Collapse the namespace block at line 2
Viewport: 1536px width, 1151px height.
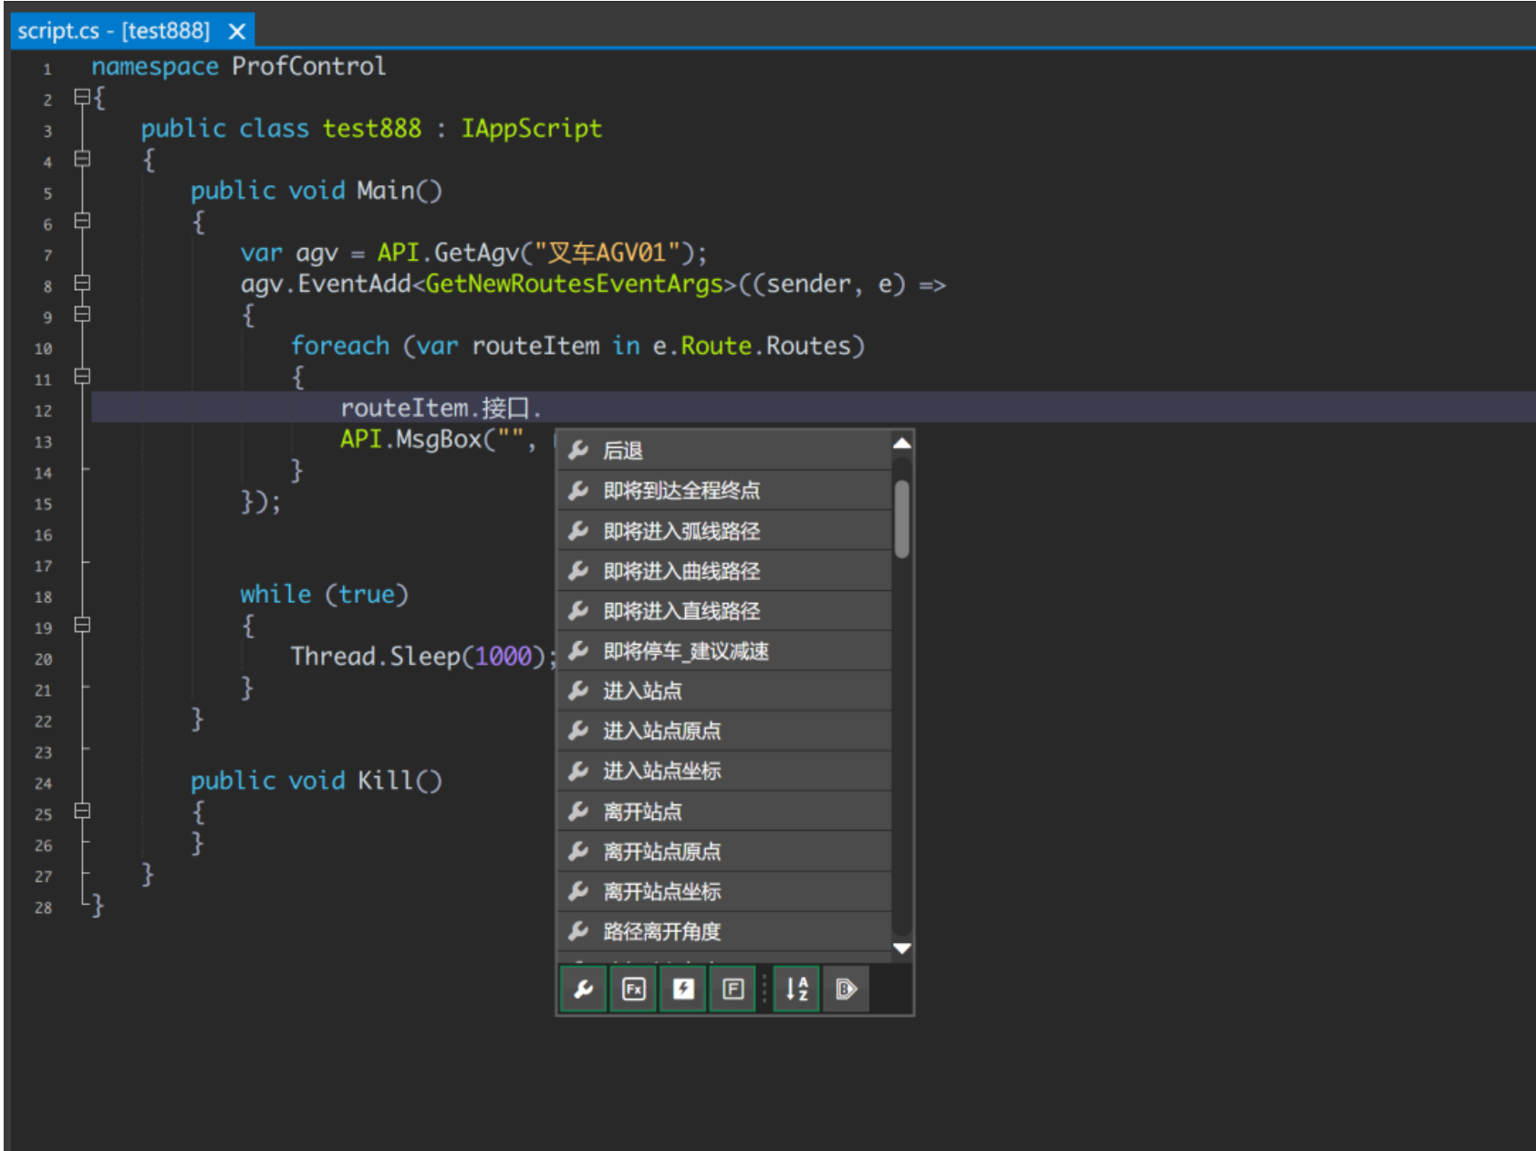(82, 96)
